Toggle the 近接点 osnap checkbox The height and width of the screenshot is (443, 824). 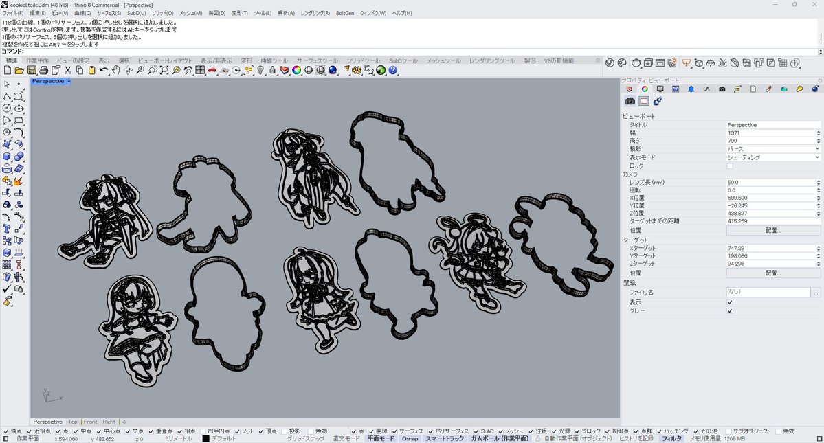[30, 431]
